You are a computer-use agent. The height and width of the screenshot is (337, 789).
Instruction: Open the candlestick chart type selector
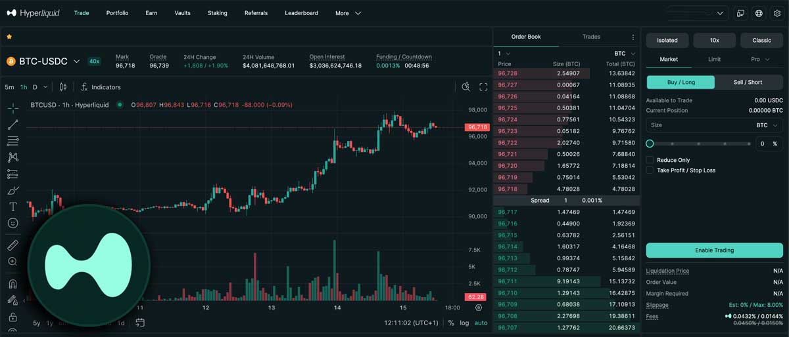pos(63,87)
